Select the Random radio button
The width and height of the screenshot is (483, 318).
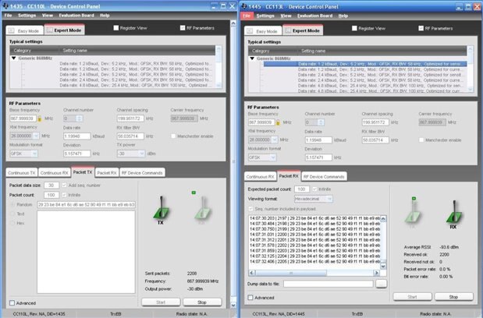coord(12,204)
